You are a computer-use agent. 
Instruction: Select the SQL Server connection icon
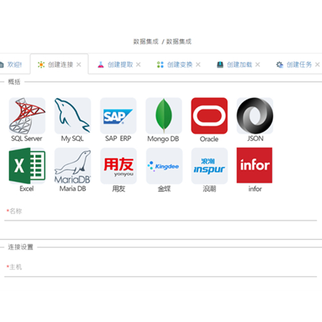pos(27,116)
